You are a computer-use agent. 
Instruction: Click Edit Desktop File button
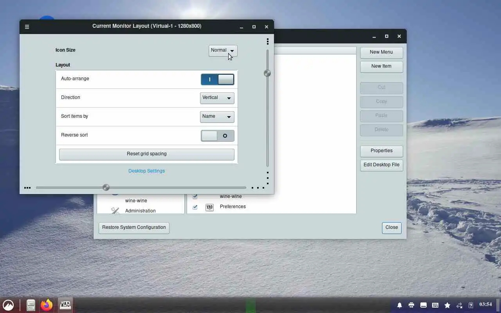tap(381, 165)
